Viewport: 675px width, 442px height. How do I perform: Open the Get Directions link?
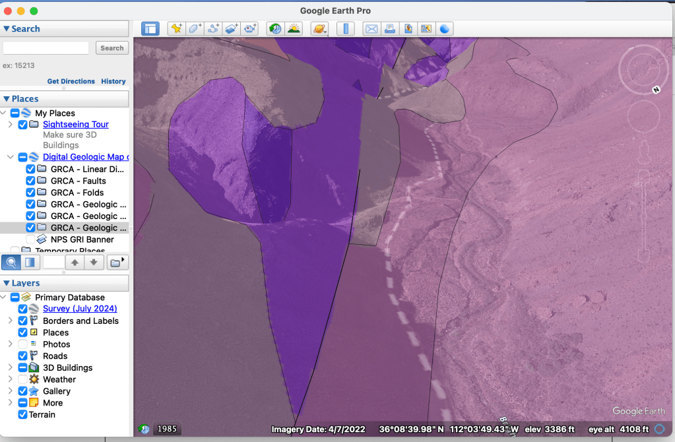point(71,81)
